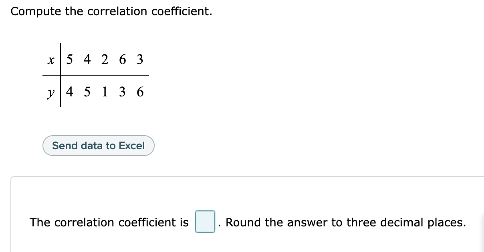This screenshot has width=484, height=252.
Task: Select the value 2 in the x row
Action: pyautogui.click(x=105, y=60)
